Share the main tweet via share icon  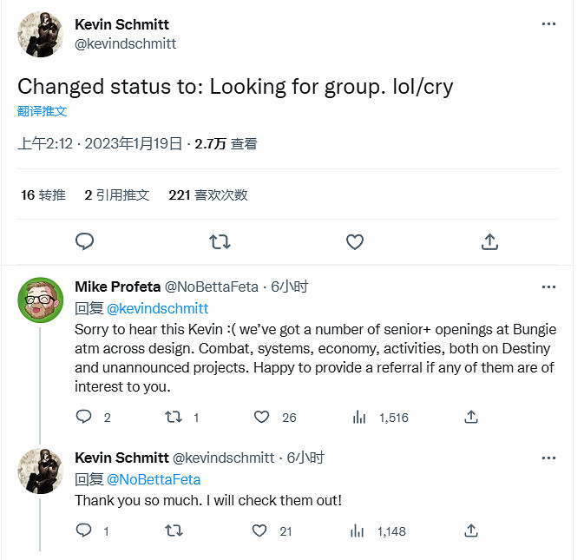pos(489,241)
